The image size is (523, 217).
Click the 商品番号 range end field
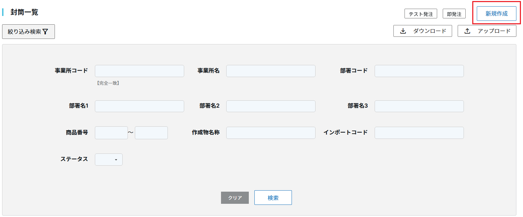point(151,133)
